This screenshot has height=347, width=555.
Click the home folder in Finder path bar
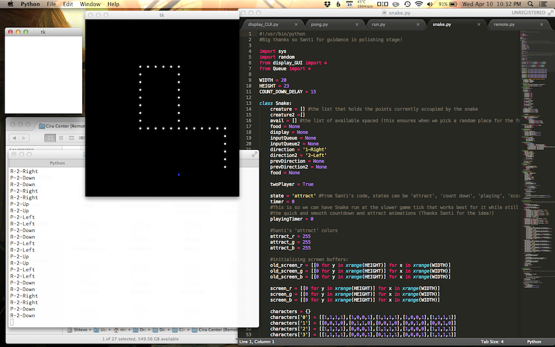pyautogui.click(x=120, y=330)
